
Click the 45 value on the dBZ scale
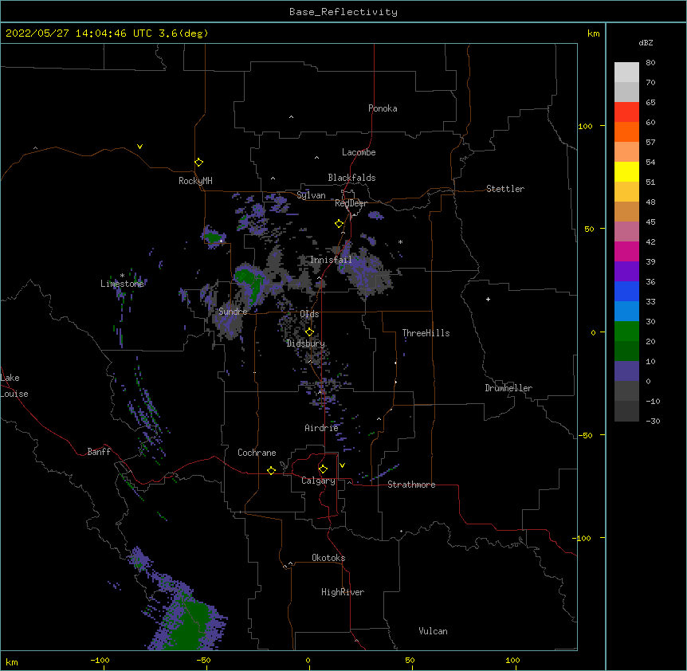(650, 222)
